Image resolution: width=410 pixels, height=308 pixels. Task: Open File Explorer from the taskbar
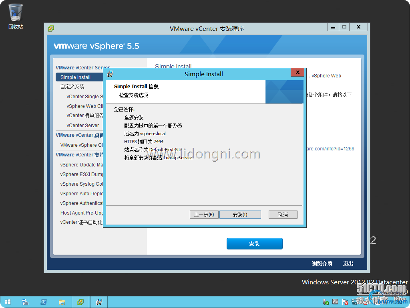62,302
